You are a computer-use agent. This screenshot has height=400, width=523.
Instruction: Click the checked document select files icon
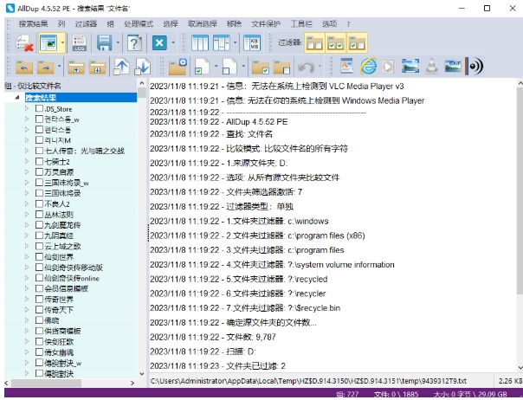pyautogui.click(x=202, y=66)
